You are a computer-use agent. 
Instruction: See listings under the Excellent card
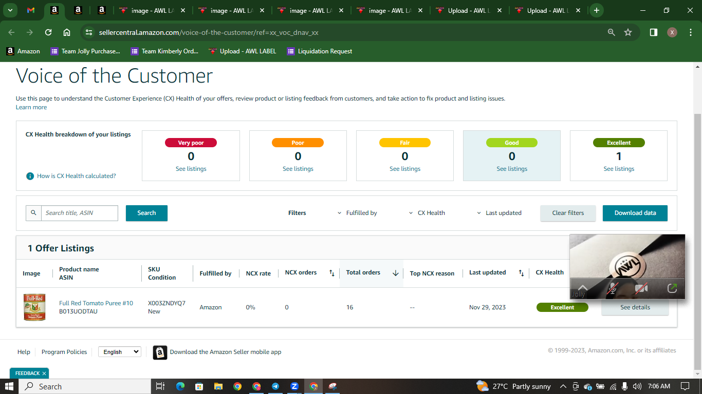click(x=619, y=169)
